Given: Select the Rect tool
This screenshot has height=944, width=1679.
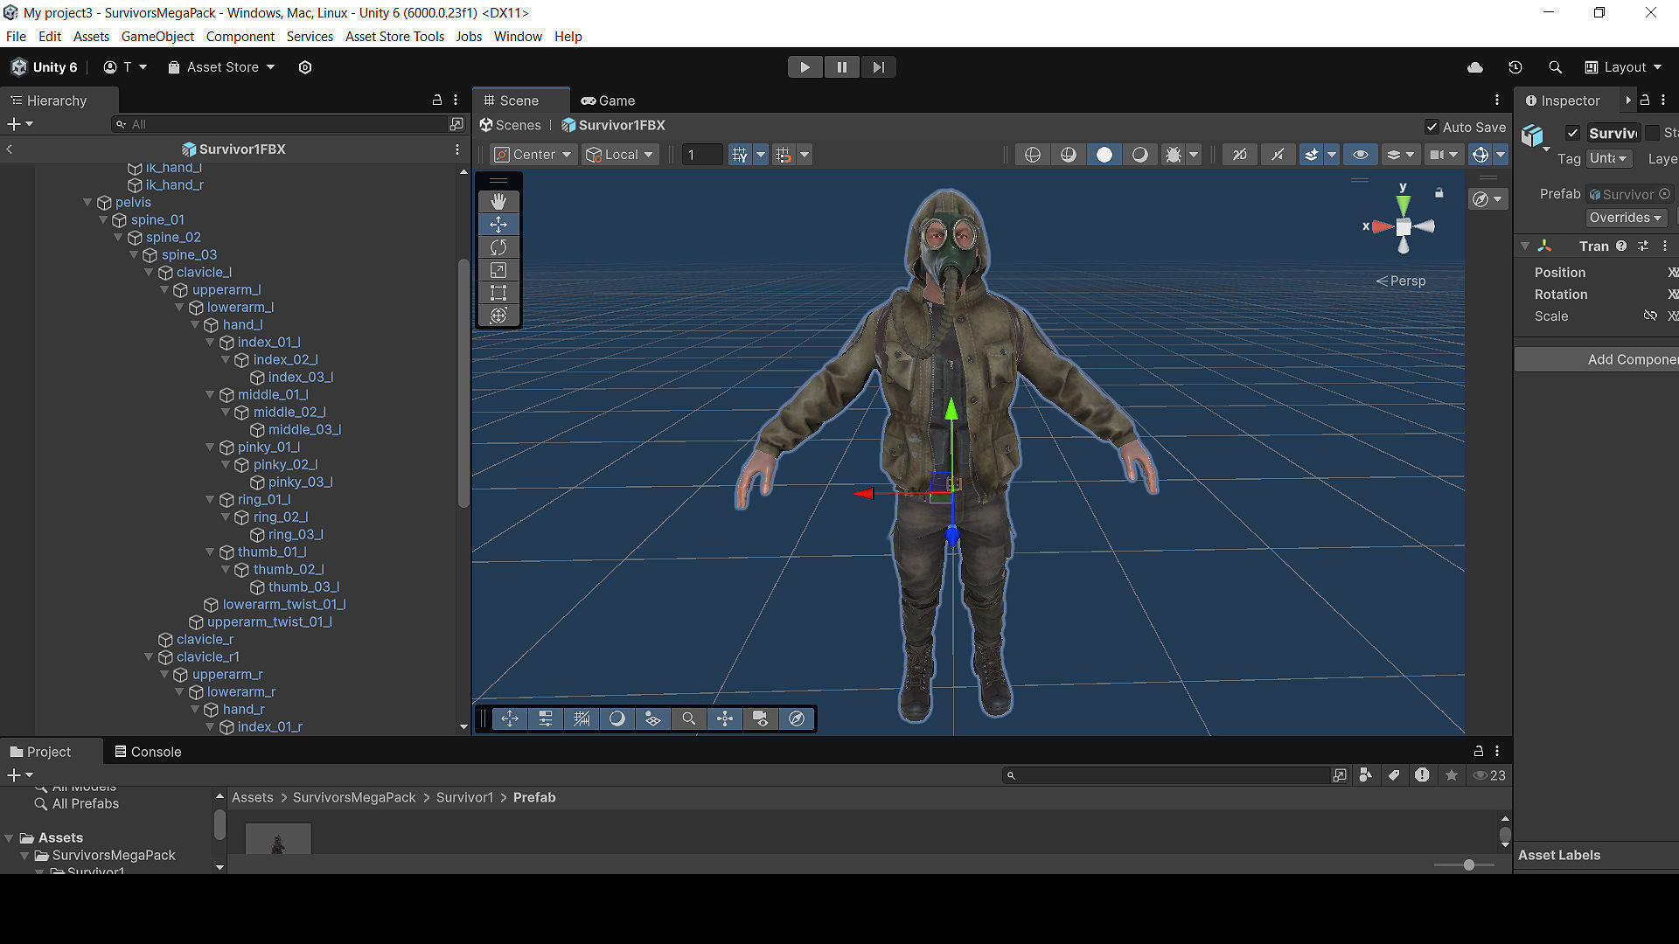Looking at the screenshot, I should click(498, 293).
